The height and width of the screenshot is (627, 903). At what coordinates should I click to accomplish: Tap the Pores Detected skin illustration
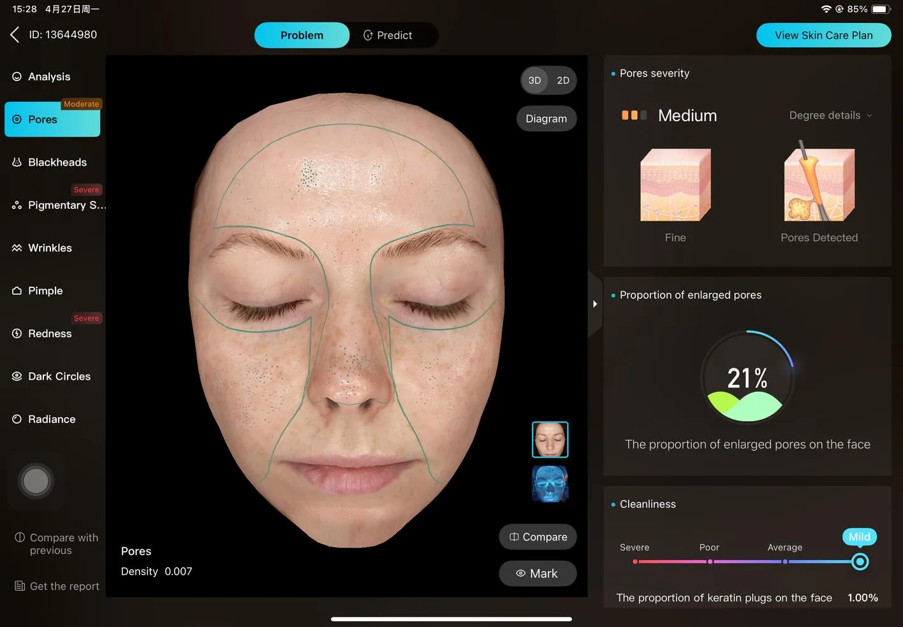(x=819, y=181)
